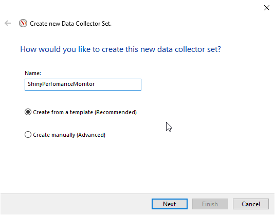Click the blue 'How would you like' heading

[x=120, y=49]
